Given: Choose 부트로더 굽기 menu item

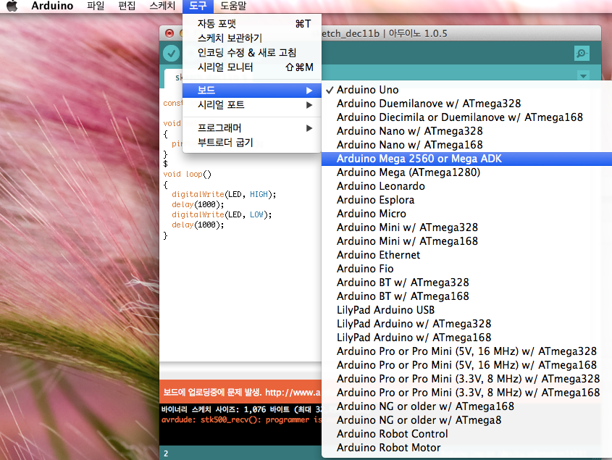Looking at the screenshot, I should pyautogui.click(x=252, y=143).
